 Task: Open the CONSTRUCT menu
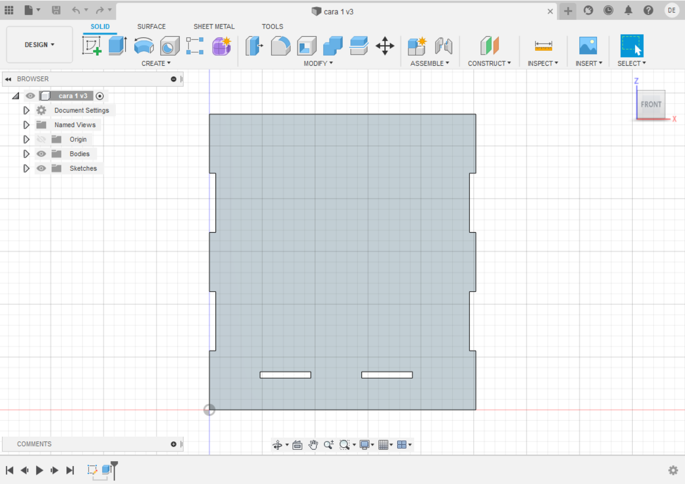pos(489,63)
